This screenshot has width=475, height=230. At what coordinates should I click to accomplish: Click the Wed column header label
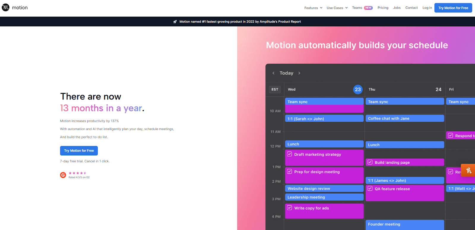(x=292, y=89)
